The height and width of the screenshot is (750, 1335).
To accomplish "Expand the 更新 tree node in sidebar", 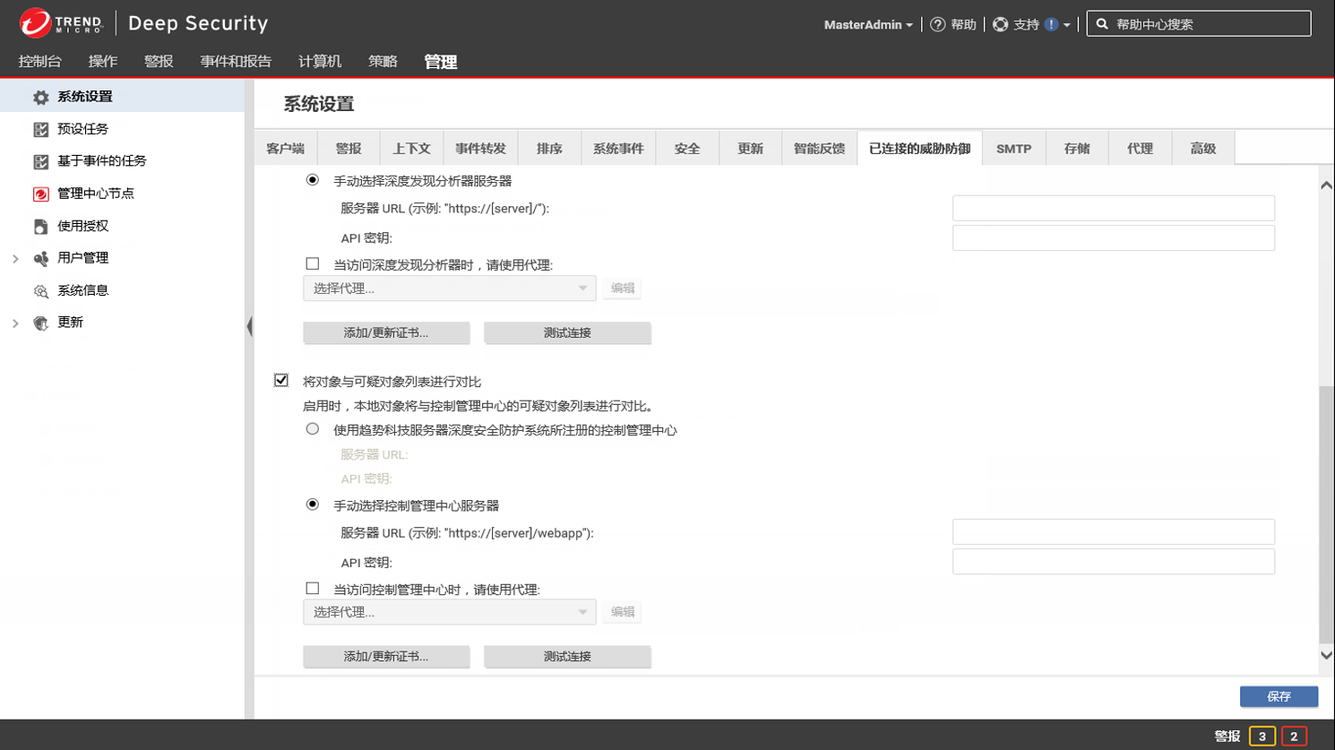I will pos(15,323).
